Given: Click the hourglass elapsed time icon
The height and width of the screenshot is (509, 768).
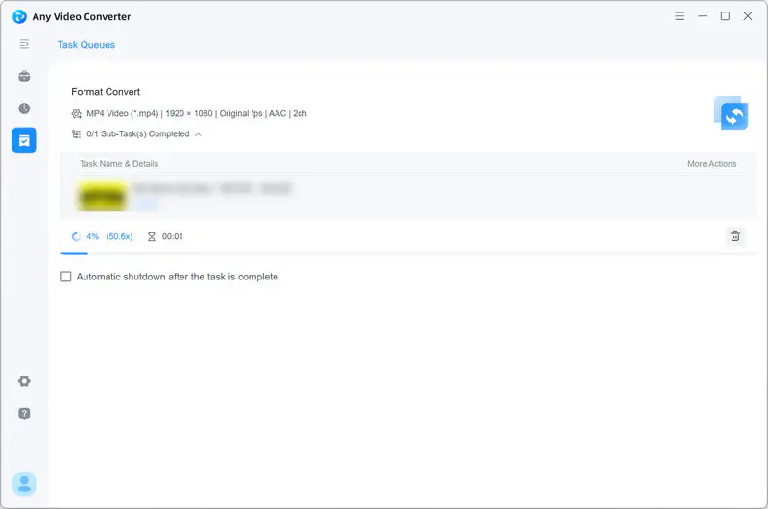Looking at the screenshot, I should tap(152, 236).
